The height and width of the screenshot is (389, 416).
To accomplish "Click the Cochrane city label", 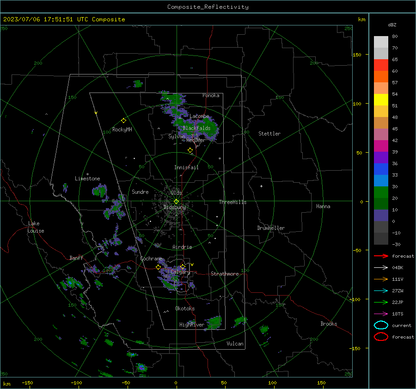I will [151, 259].
